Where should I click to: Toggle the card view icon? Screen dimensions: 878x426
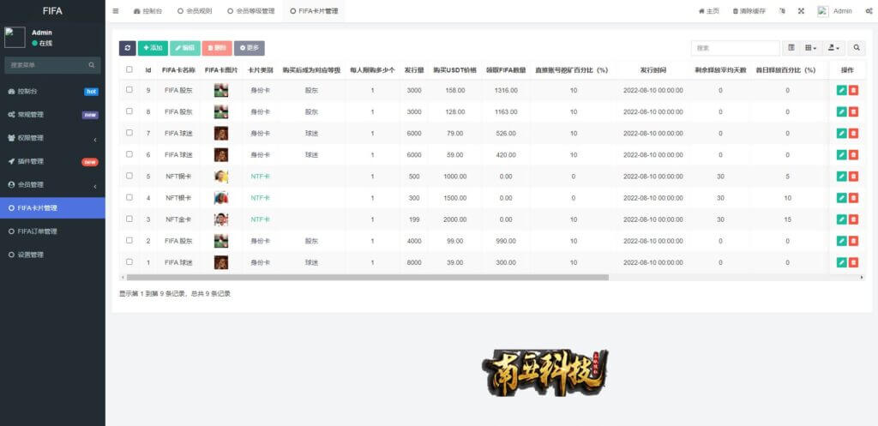[791, 48]
